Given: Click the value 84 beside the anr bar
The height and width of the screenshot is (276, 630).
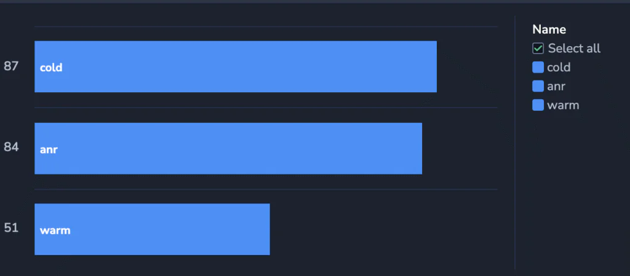Looking at the screenshot, I should (11, 148).
